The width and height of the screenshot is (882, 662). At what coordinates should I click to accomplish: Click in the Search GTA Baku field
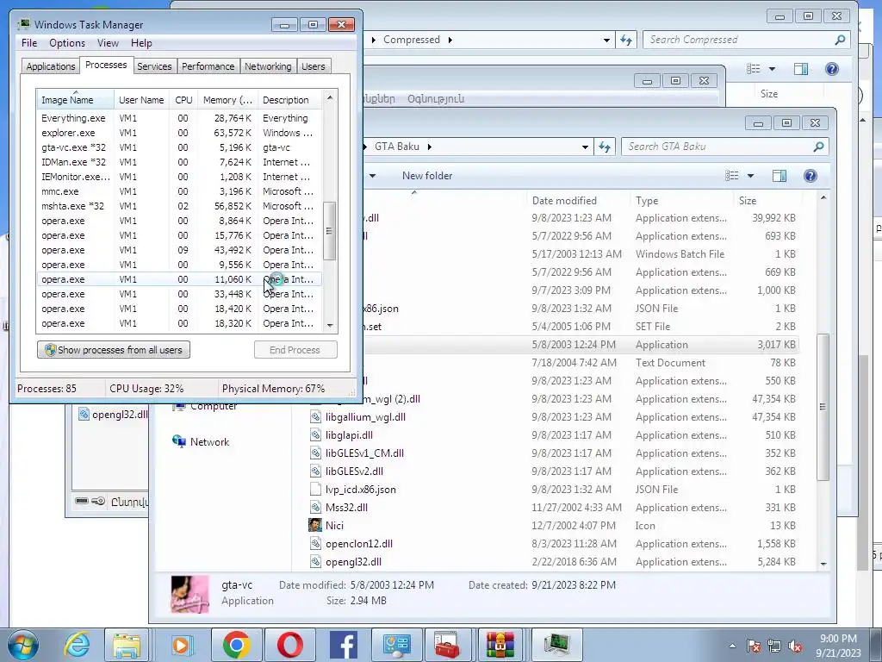pyautogui.click(x=717, y=147)
